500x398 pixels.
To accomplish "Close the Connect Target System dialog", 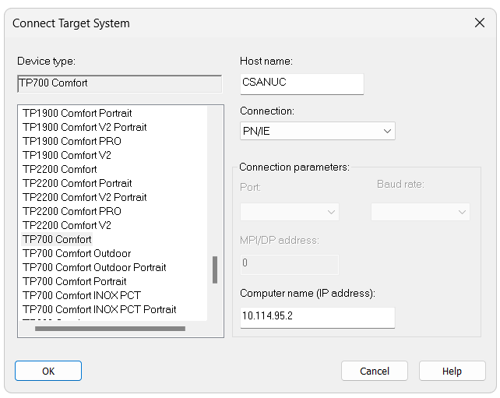I will tap(479, 23).
